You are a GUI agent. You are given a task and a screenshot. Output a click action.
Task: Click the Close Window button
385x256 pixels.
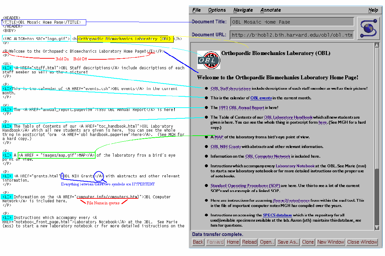pyautogui.click(x=362, y=242)
